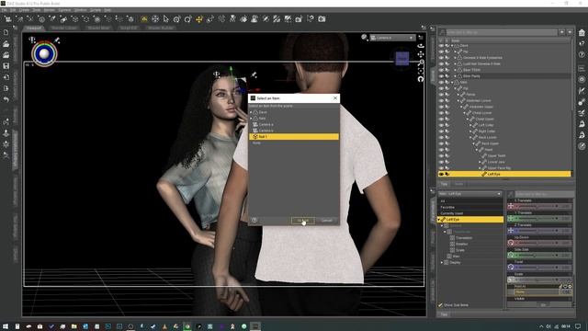Toggle visibility eye for Pelvis row

[441, 94]
